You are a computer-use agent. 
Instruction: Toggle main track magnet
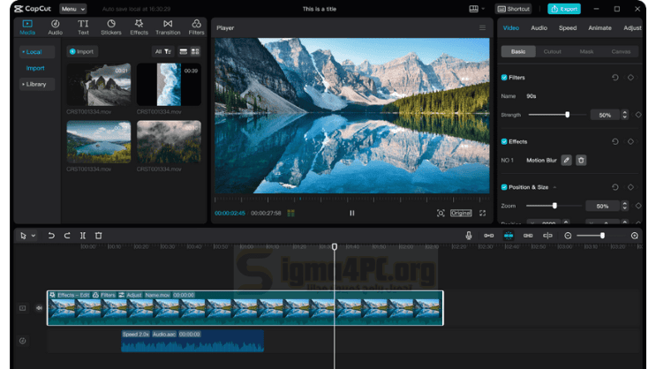pyautogui.click(x=488, y=236)
